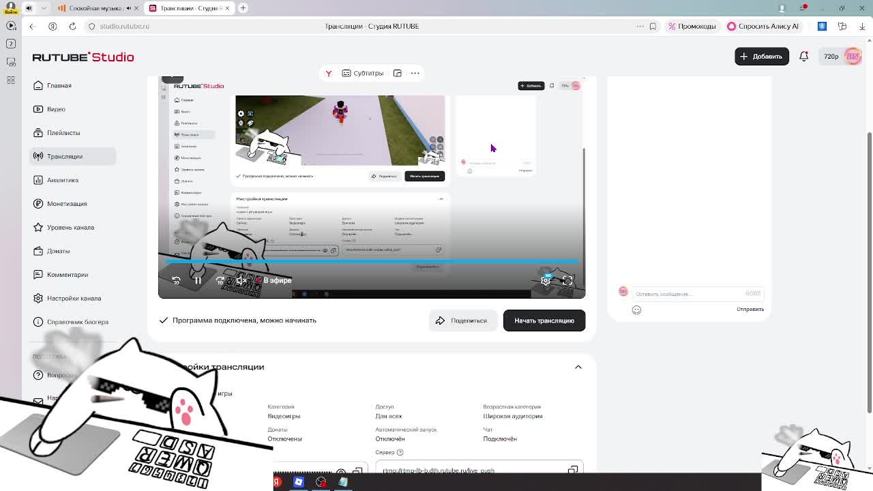Image resolution: width=873 pixels, height=491 pixels.
Task: Click the Поделиться share button
Action: click(x=463, y=321)
